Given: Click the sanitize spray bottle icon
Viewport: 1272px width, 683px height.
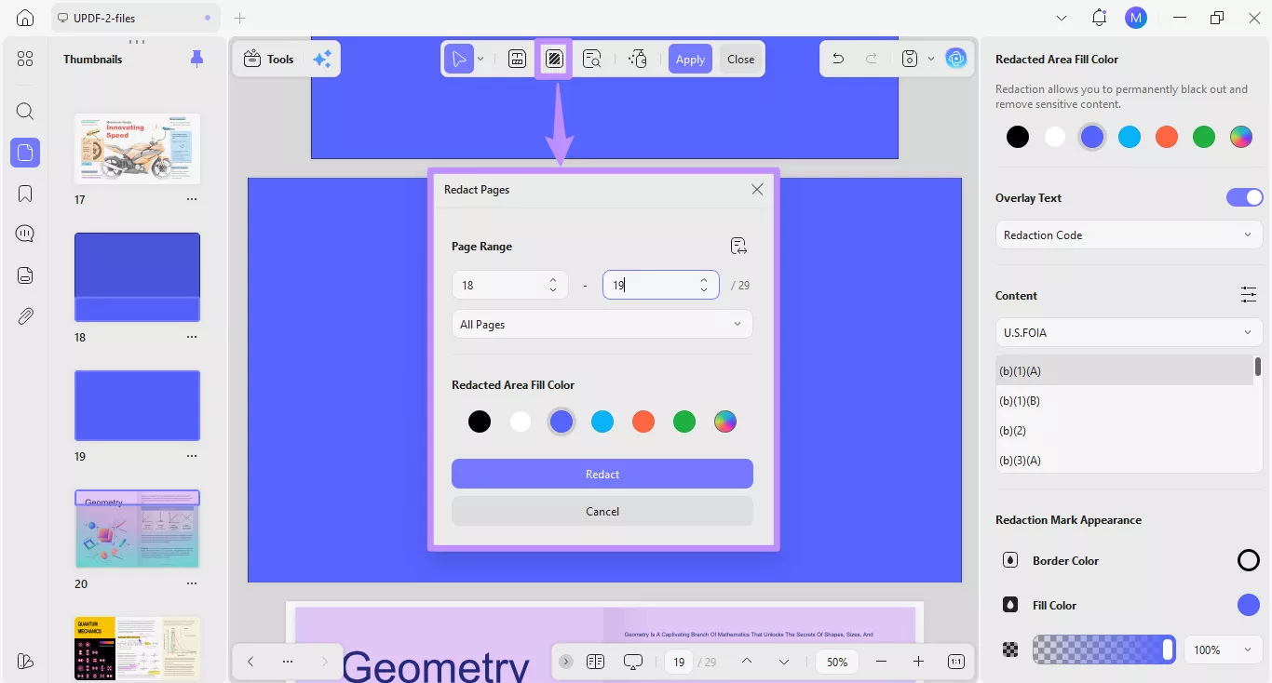Looking at the screenshot, I should coord(637,59).
